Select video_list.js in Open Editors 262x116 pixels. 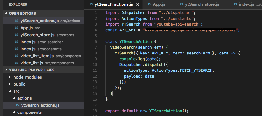point(43,63)
